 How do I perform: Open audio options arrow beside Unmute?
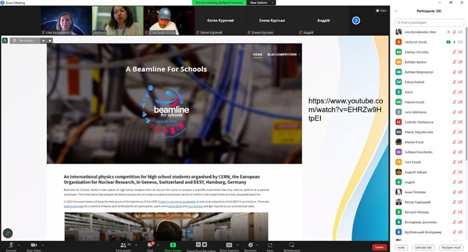click(19, 245)
